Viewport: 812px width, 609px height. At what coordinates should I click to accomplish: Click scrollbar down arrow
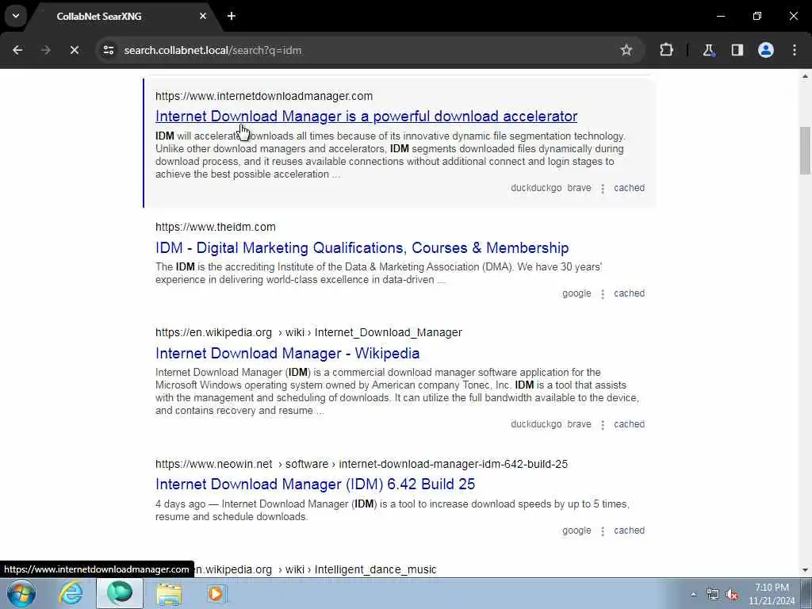(x=805, y=570)
